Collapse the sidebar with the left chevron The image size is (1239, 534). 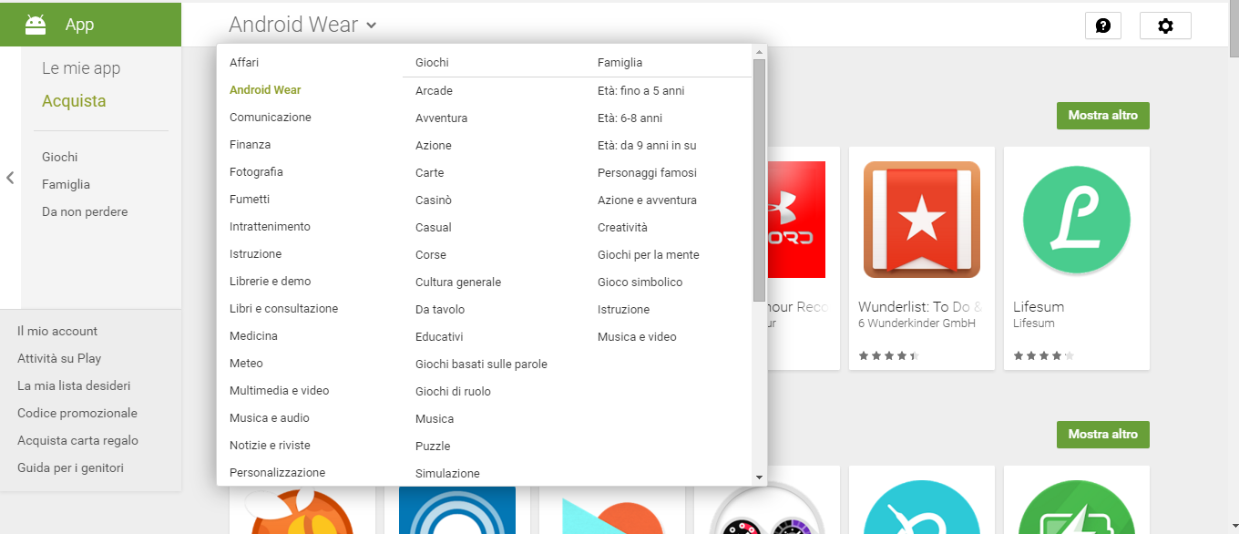(10, 178)
